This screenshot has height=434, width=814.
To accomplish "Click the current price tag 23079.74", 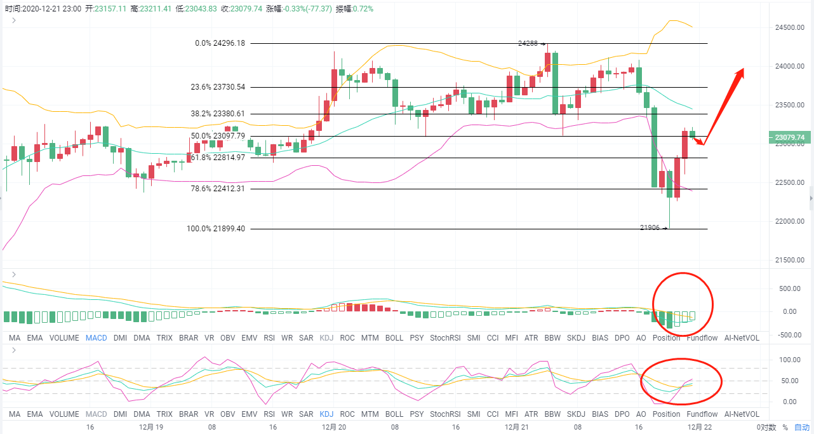I will click(789, 137).
